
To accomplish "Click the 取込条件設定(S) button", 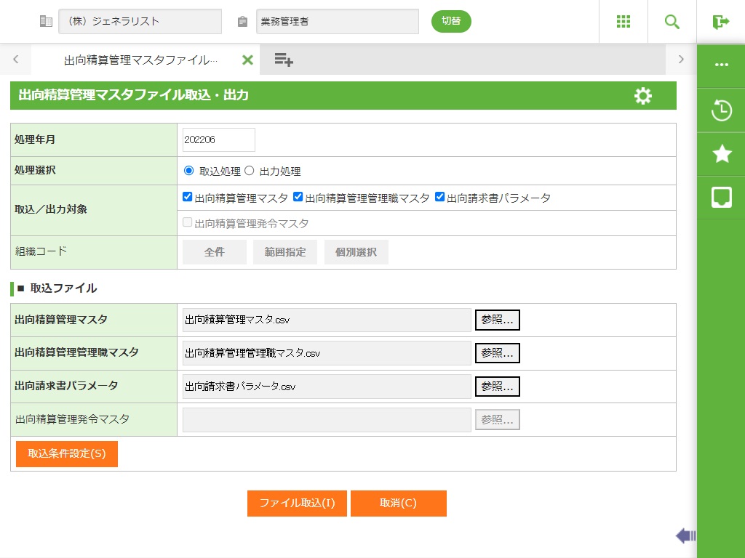I will 67,454.
